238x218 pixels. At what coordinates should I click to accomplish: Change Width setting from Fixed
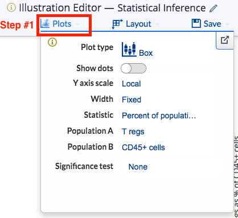point(132,100)
